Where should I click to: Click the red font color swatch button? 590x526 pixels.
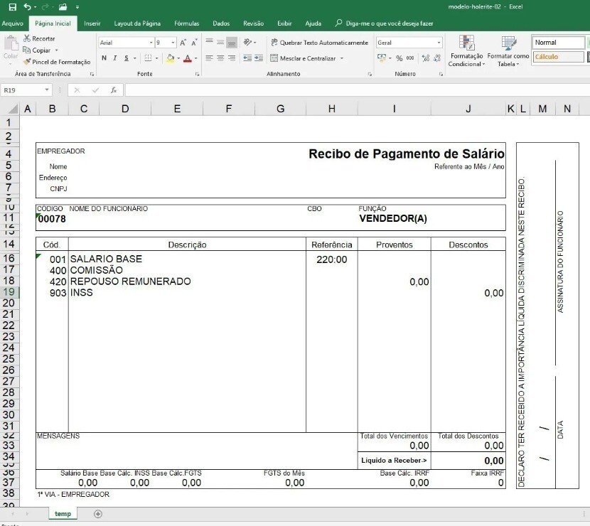(x=188, y=58)
